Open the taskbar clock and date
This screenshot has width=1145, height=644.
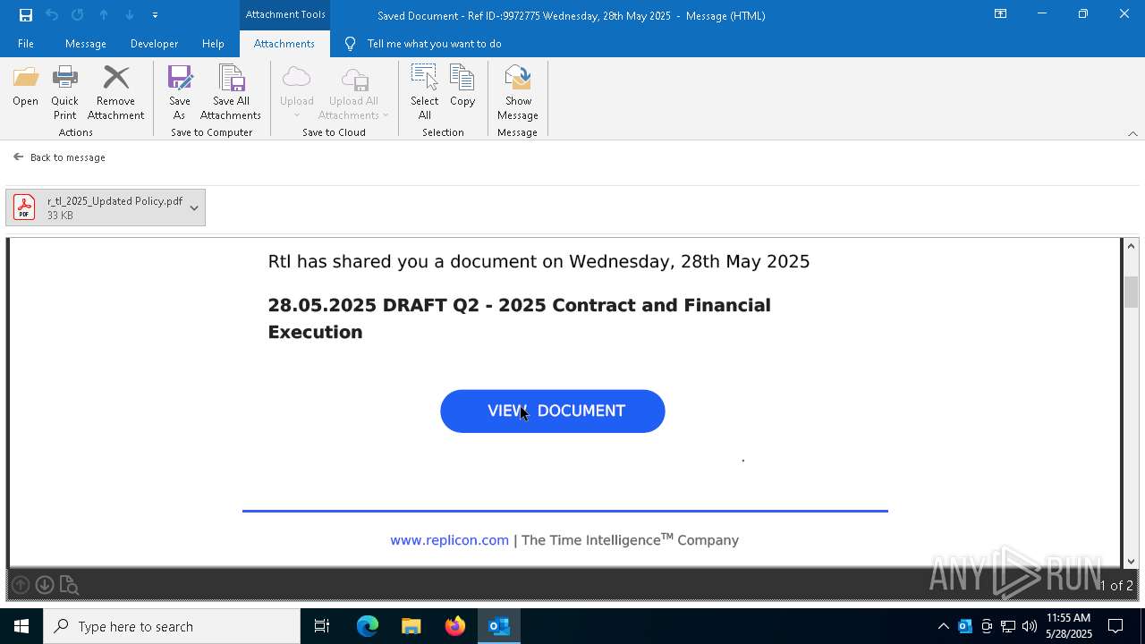pos(1068,626)
